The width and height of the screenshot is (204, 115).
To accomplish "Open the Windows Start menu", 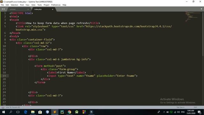I will tap(4, 112).
